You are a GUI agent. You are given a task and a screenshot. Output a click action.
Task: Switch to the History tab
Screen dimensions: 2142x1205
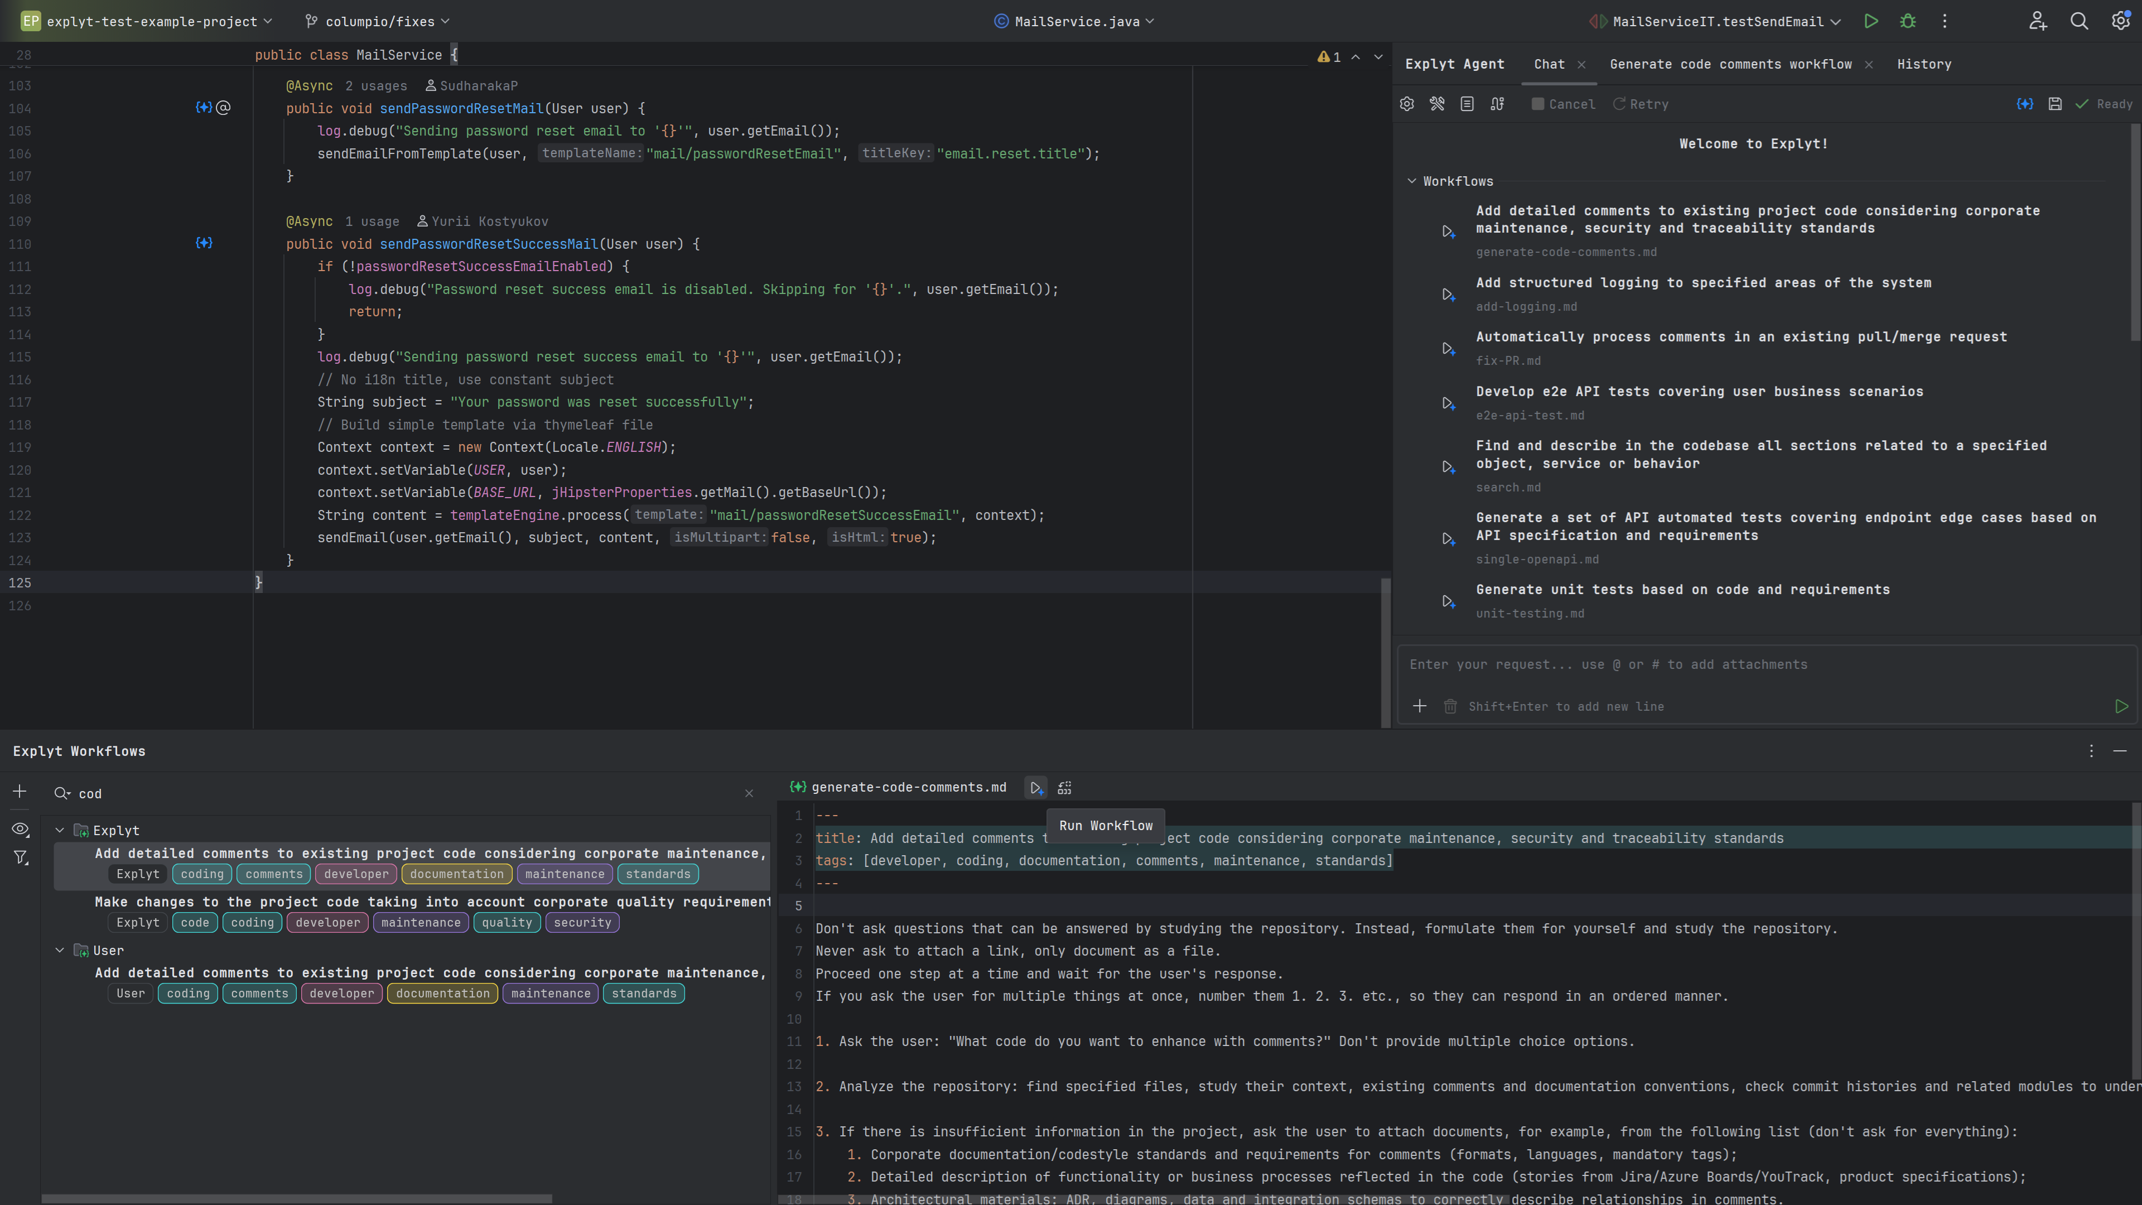tap(1924, 64)
